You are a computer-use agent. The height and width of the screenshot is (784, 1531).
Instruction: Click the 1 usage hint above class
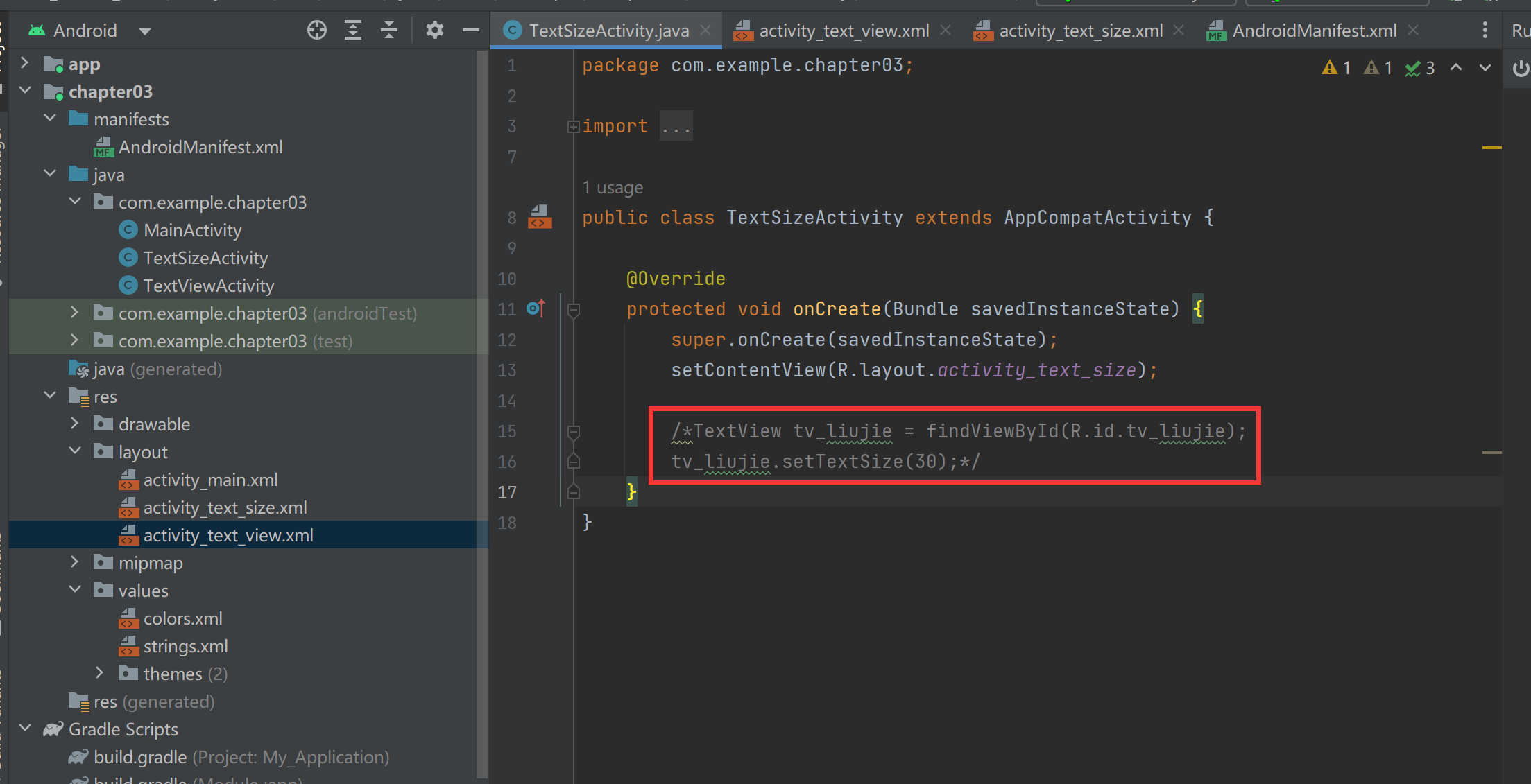click(613, 187)
